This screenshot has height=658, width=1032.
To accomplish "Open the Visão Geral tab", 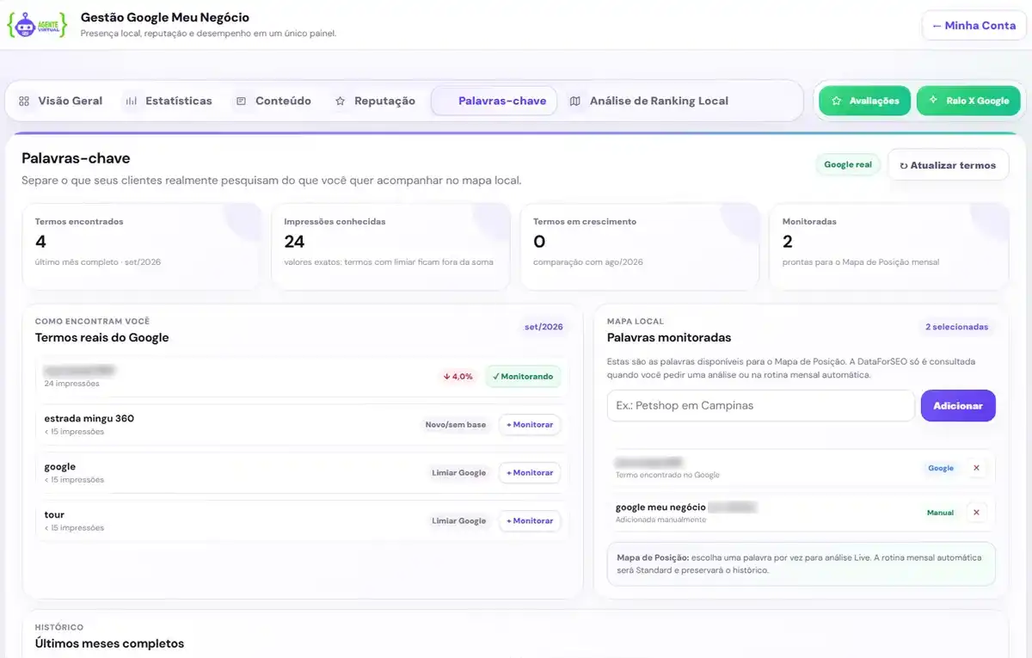I will pos(60,101).
